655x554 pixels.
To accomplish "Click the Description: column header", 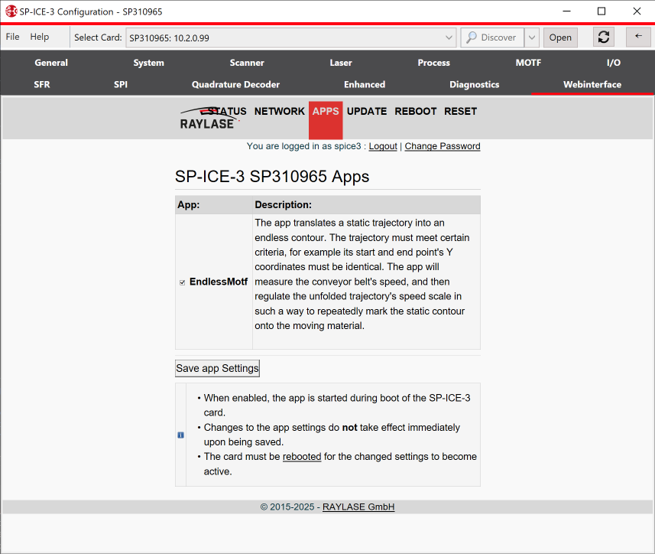I will click(x=284, y=205).
